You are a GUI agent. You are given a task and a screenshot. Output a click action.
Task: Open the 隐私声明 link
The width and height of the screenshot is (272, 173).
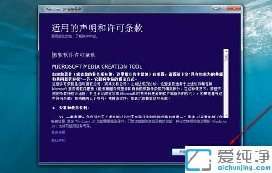tap(58, 140)
